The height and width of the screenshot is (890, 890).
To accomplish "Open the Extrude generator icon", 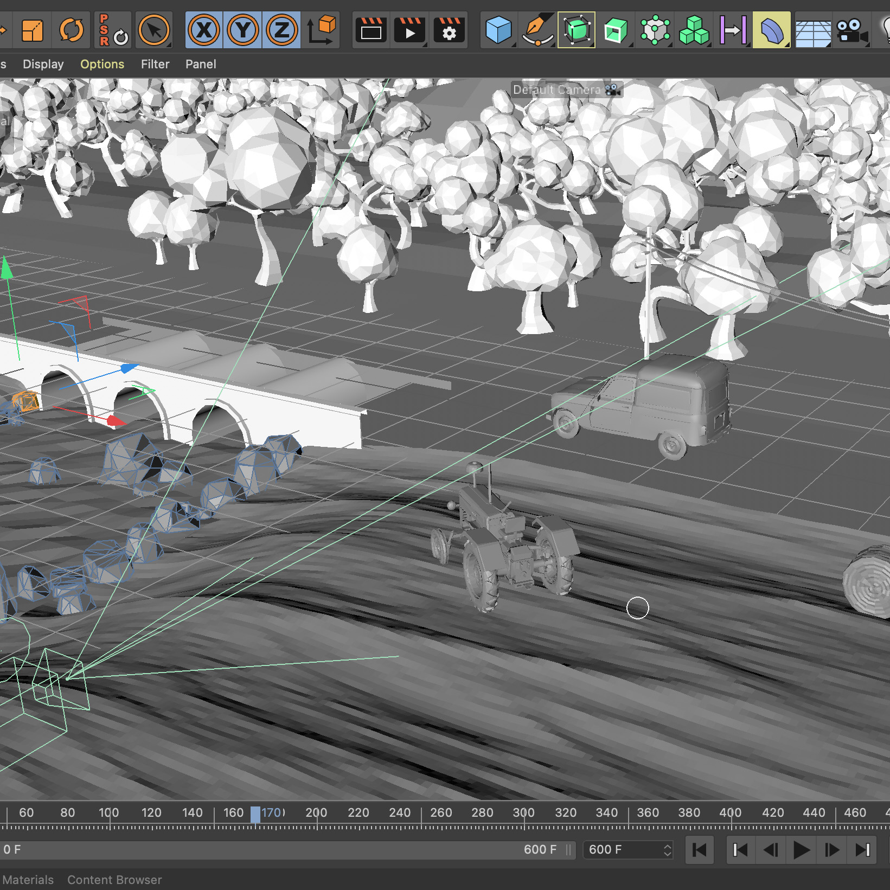I will click(x=616, y=30).
